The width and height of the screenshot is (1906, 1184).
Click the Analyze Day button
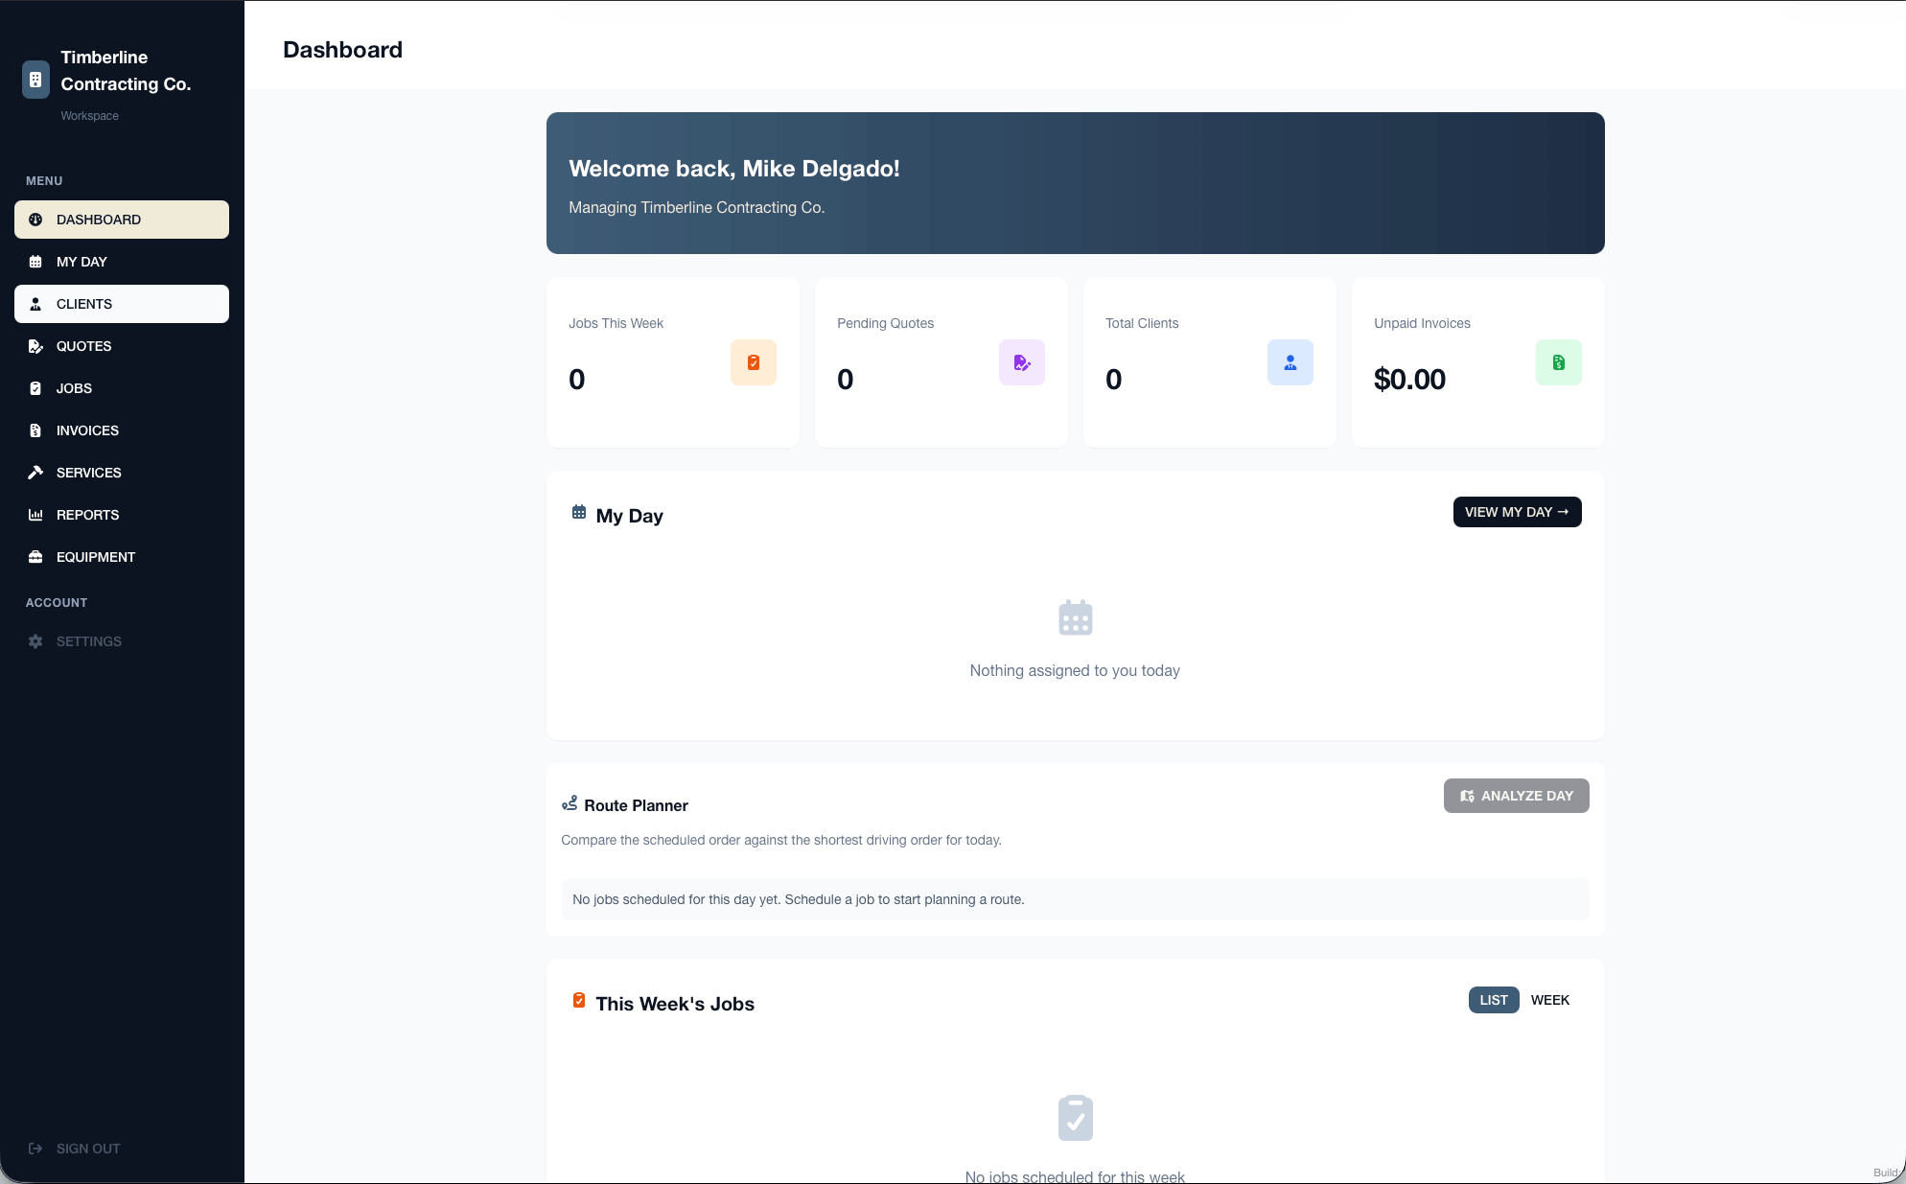click(1517, 796)
